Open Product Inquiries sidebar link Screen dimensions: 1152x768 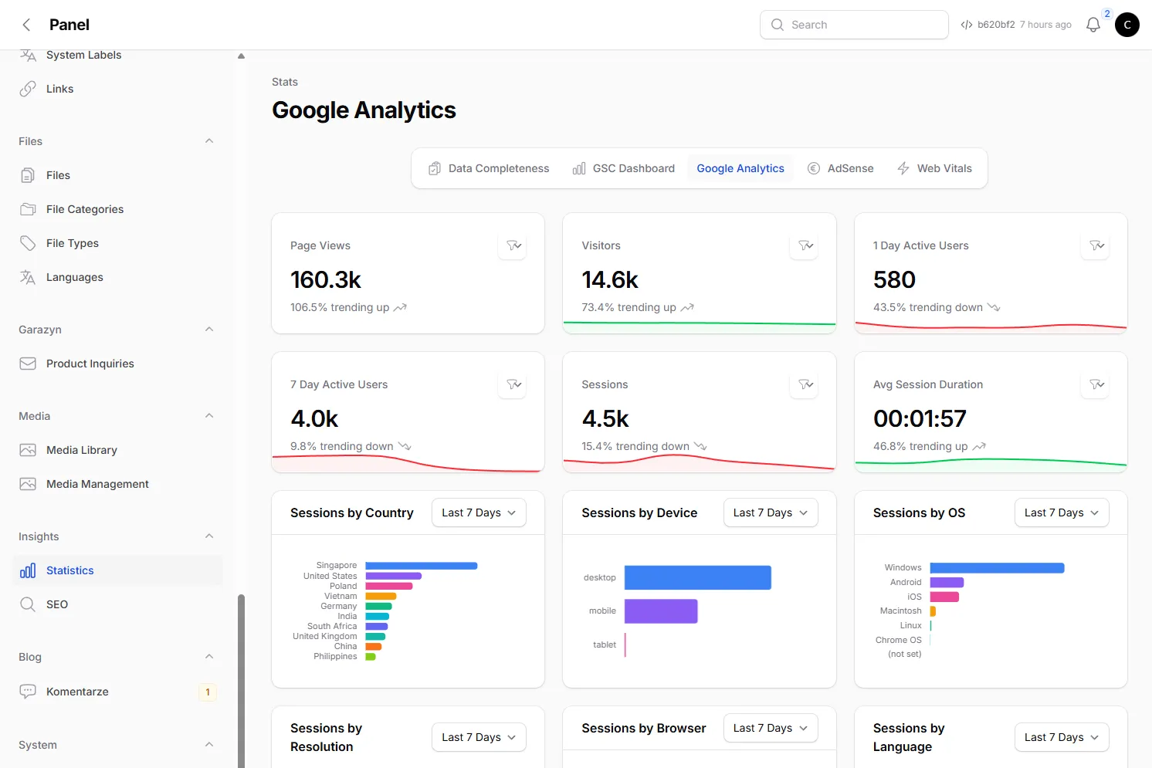[117, 364]
